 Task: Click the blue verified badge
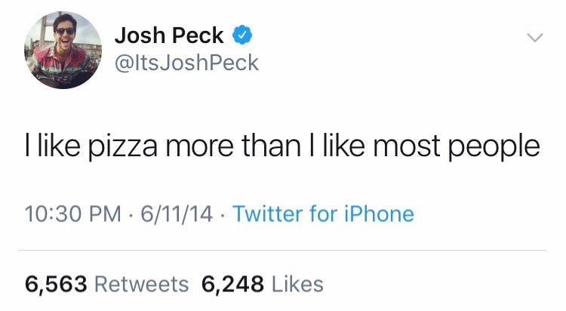click(241, 35)
